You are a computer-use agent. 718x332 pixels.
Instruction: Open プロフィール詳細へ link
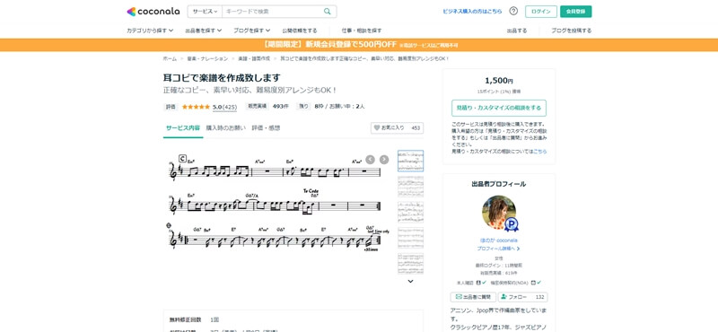pos(499,249)
